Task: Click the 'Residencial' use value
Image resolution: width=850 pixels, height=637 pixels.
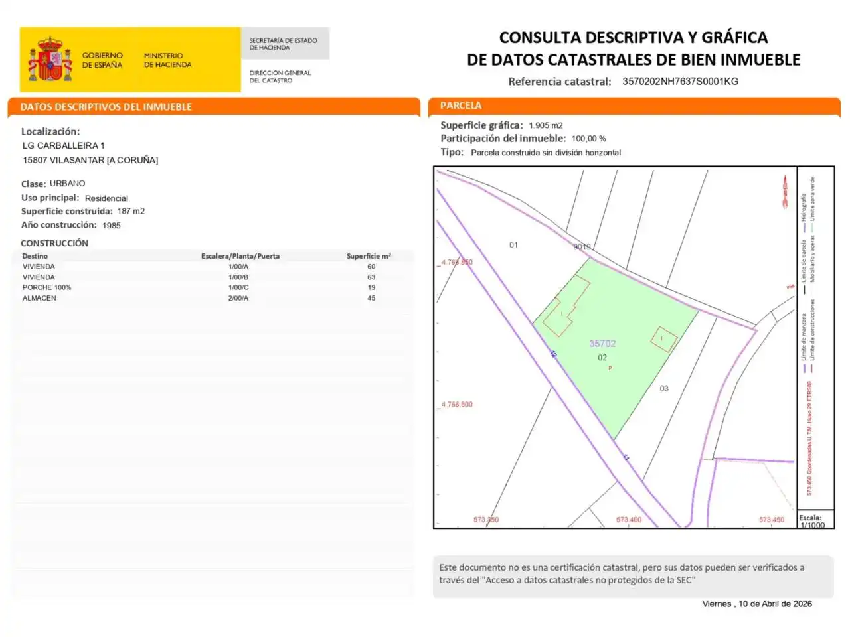Action: [x=106, y=198]
